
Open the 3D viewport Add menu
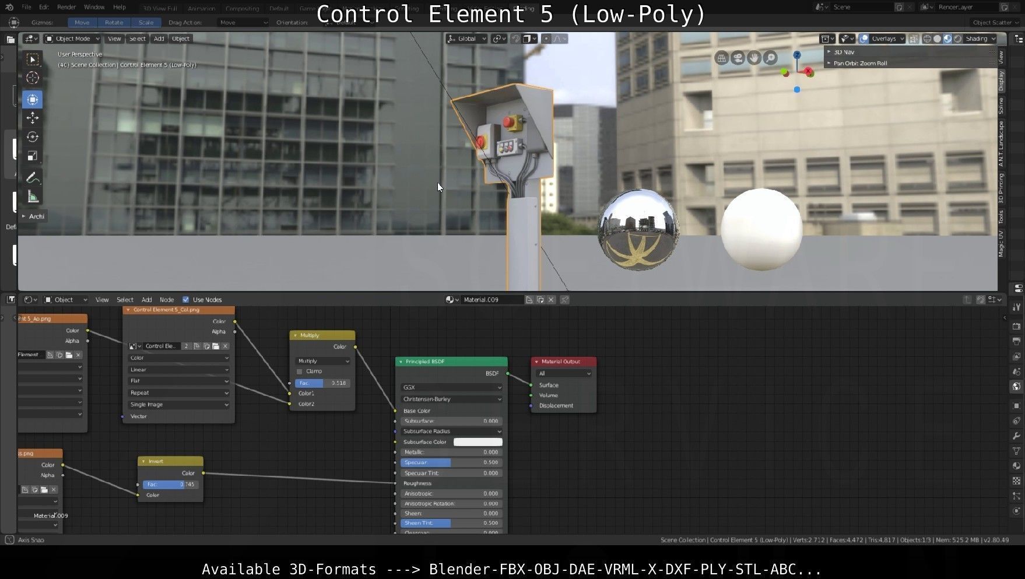(159, 38)
